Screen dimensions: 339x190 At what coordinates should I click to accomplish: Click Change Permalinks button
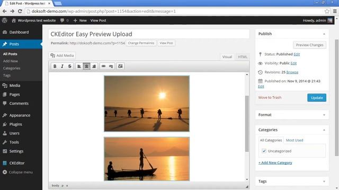coord(141,43)
